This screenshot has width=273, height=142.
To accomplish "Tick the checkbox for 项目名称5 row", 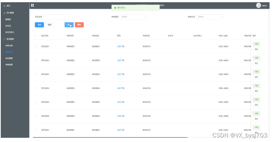I will click(36, 102).
